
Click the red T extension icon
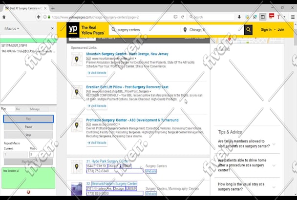pyautogui.click(x=278, y=17)
